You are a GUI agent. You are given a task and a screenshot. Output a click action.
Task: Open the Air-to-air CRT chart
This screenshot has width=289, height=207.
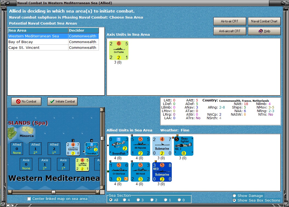[230, 21]
